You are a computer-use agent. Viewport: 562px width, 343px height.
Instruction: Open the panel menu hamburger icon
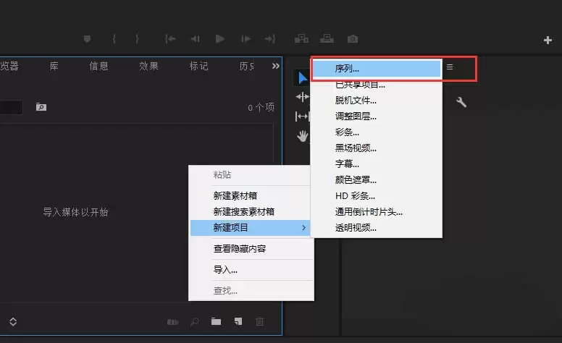pyautogui.click(x=450, y=67)
